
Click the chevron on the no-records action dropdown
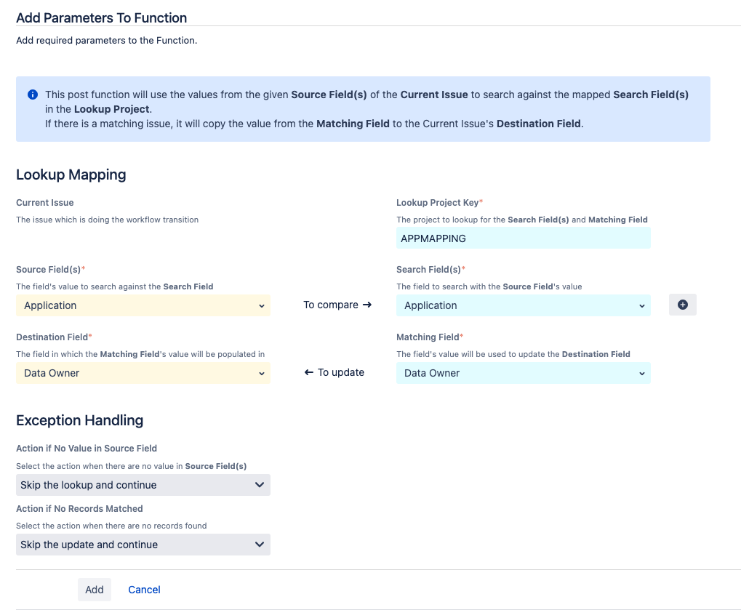[x=260, y=545]
